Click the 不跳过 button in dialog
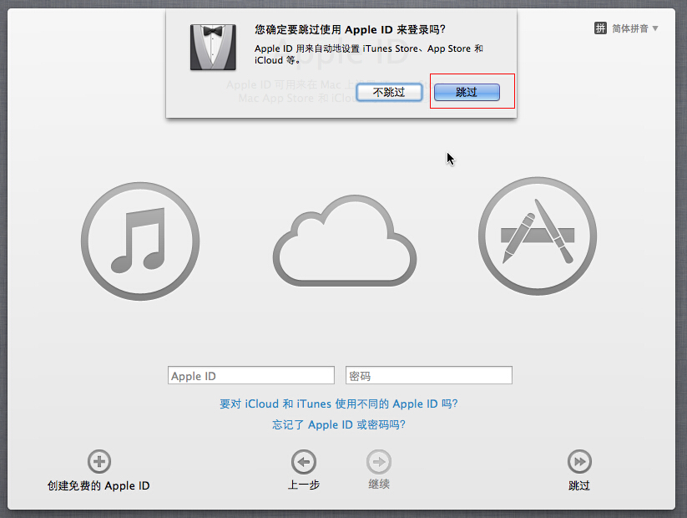The width and height of the screenshot is (687, 518). point(389,92)
